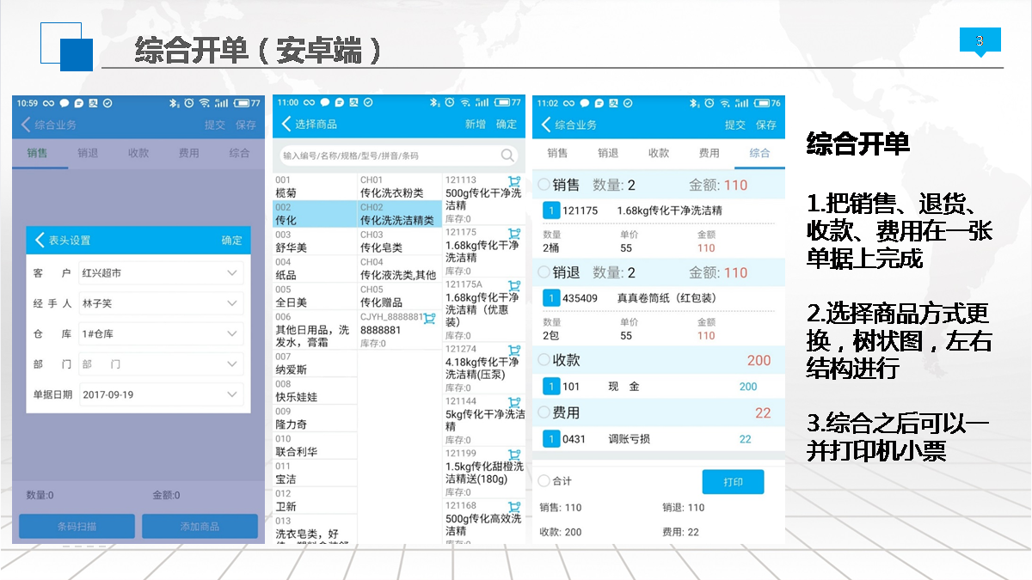Image resolution: width=1032 pixels, height=580 pixels.
Task: Open the 销退 tab in third phone
Action: click(x=608, y=153)
